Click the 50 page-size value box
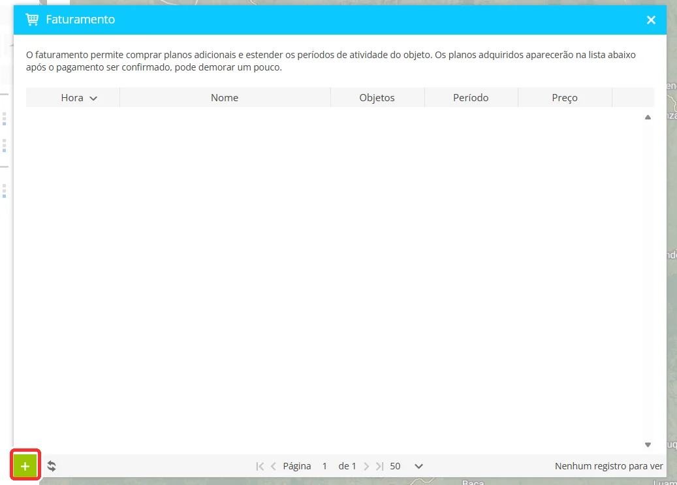This screenshot has height=485, width=677. coord(400,467)
